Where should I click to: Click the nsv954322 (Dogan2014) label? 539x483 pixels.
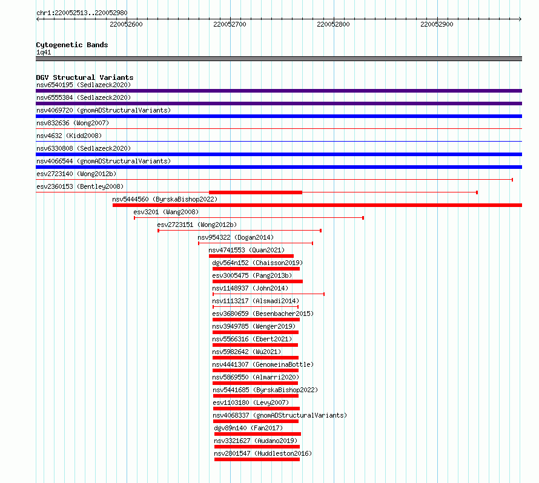[236, 237]
